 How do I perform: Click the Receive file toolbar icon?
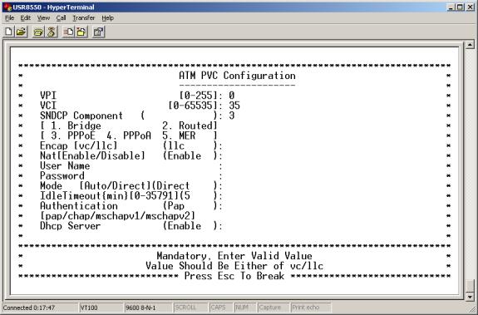[81, 32]
